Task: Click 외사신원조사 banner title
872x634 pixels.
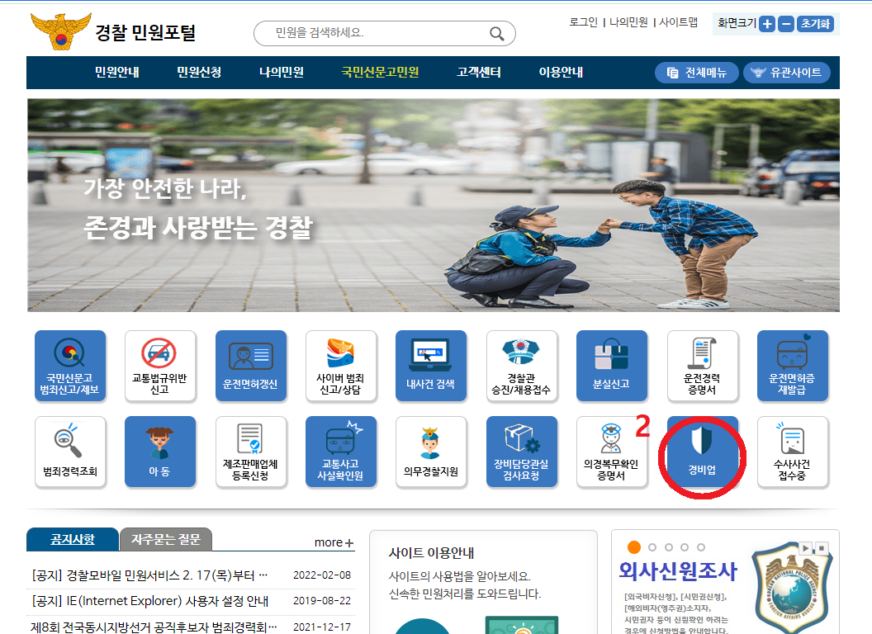Action: (x=678, y=571)
